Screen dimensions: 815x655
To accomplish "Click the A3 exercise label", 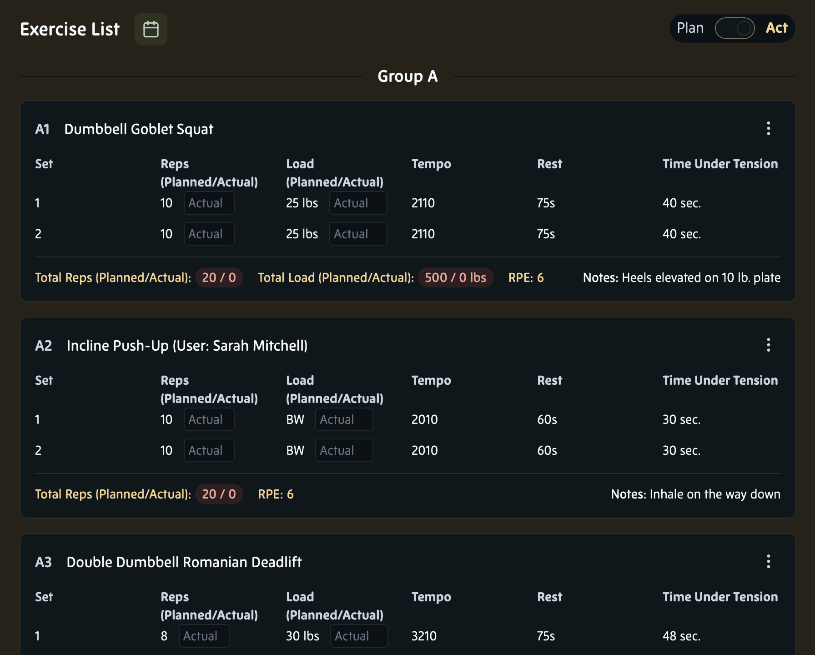I will coord(44,562).
